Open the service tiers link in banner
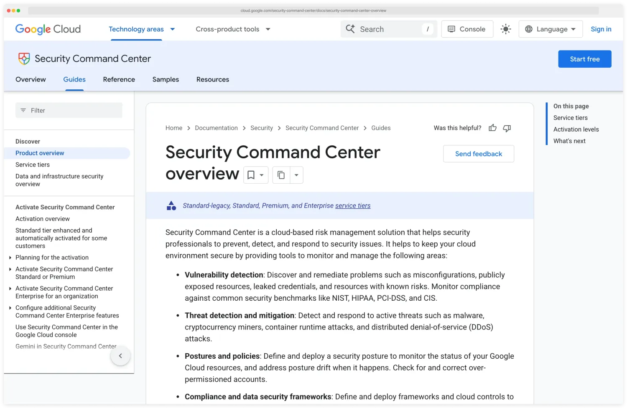 coord(353,205)
